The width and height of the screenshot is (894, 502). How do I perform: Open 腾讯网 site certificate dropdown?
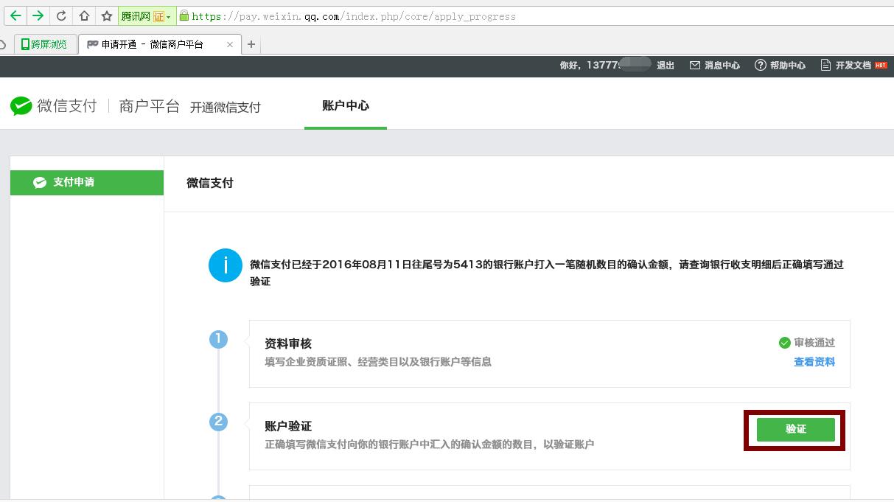click(147, 15)
